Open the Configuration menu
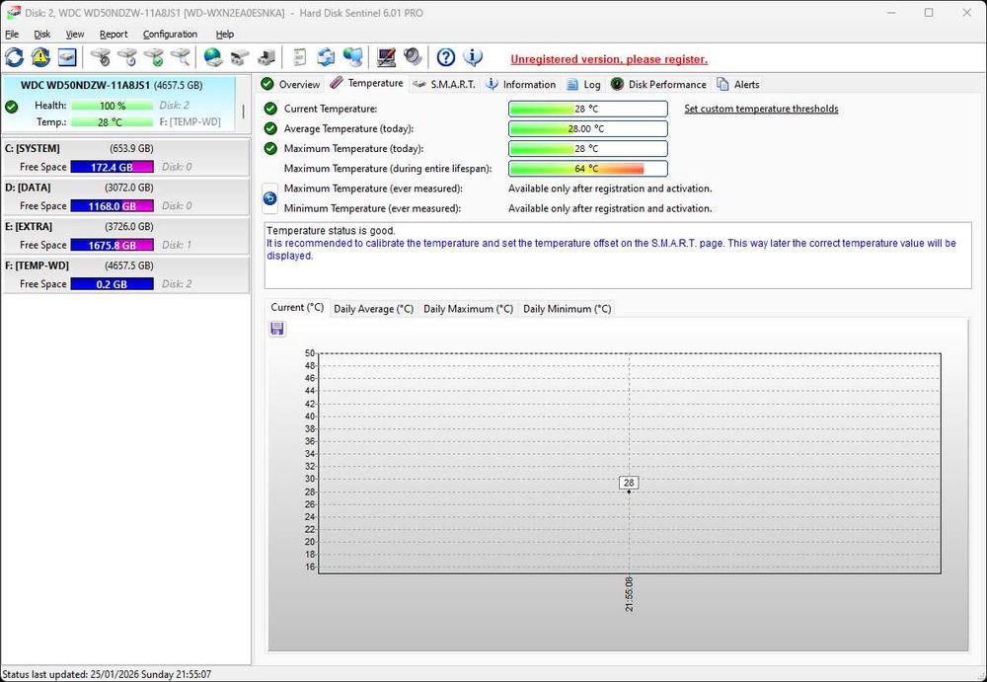This screenshot has height=682, width=987. [170, 34]
